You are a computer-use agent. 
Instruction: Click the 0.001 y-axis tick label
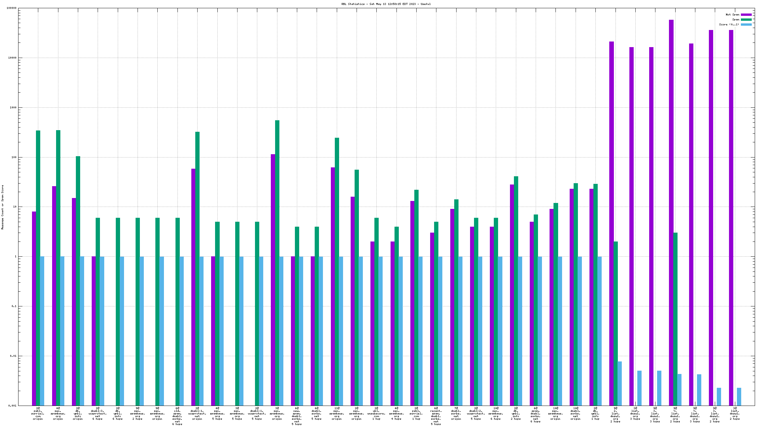(x=12, y=406)
